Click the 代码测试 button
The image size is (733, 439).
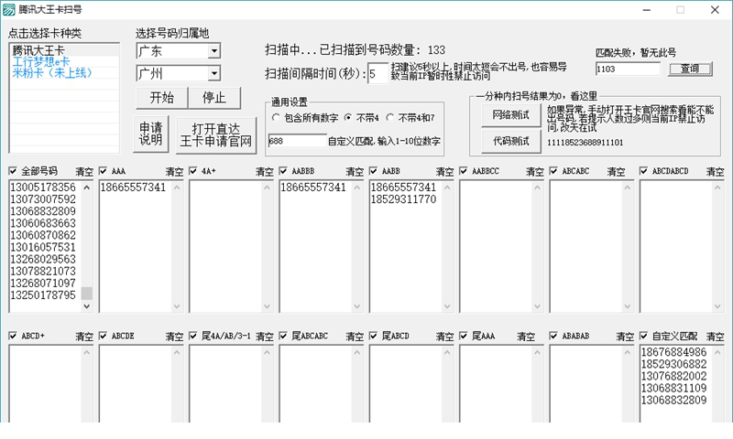coord(511,141)
